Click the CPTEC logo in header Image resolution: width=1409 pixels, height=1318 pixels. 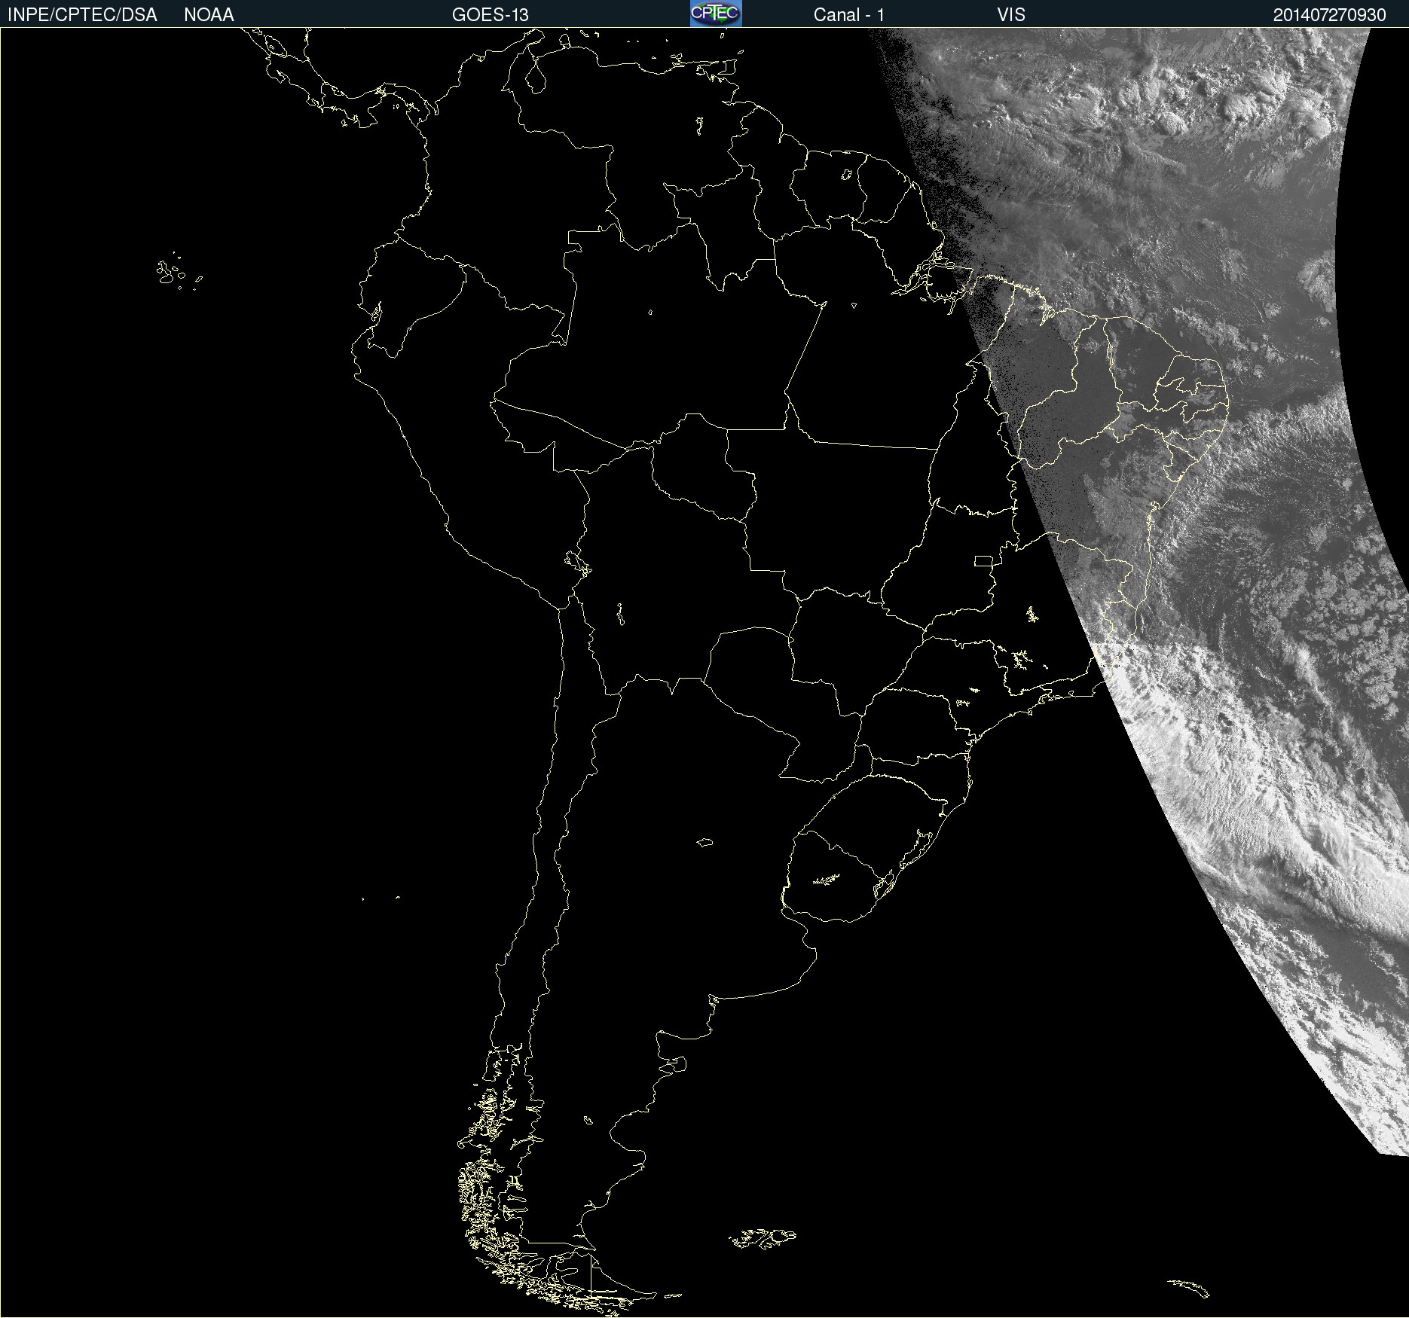716,14
